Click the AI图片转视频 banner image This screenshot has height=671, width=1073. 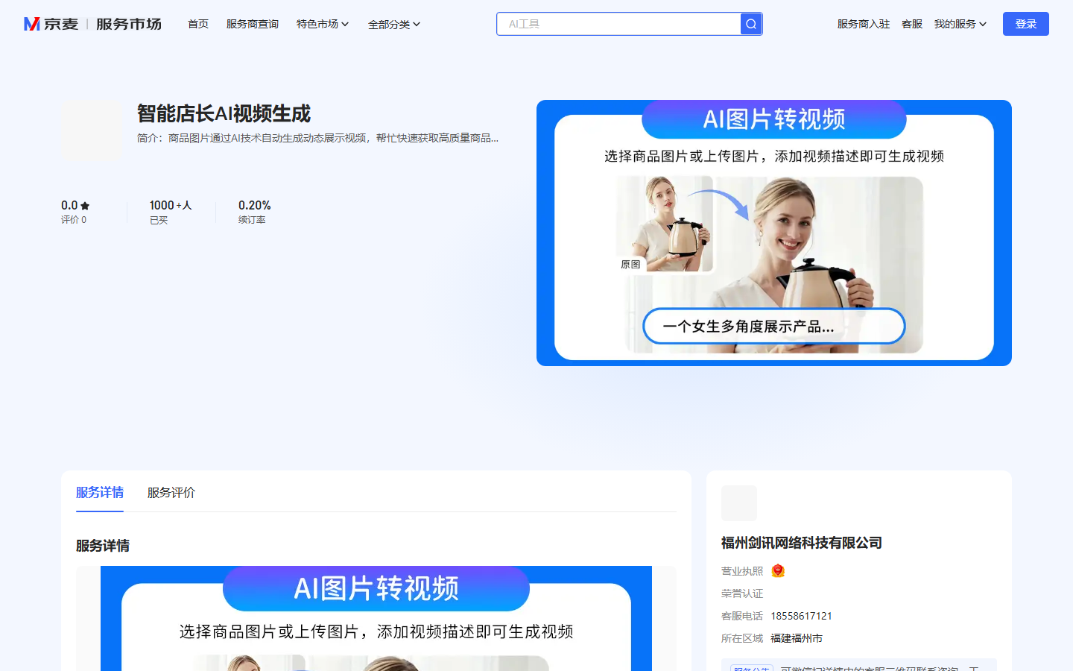pyautogui.click(x=774, y=233)
